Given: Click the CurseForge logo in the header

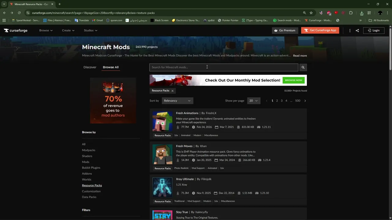Looking at the screenshot, I should (x=16, y=31).
